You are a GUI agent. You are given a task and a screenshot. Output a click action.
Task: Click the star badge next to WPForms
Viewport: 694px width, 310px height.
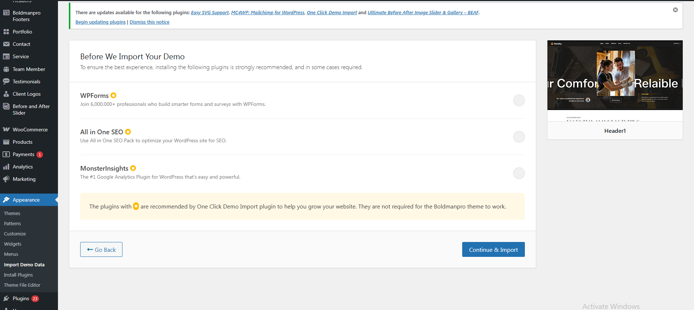tap(113, 95)
